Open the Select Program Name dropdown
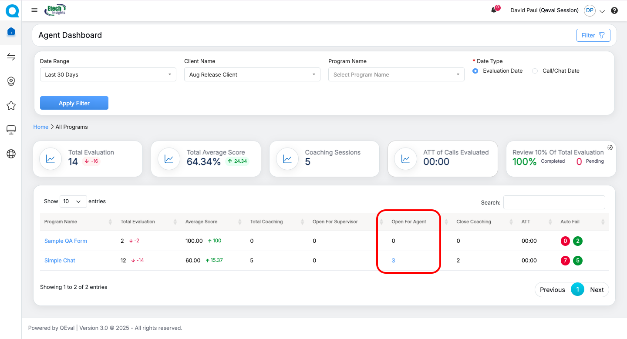Screen dimensions: 627x339 [x=396, y=74]
